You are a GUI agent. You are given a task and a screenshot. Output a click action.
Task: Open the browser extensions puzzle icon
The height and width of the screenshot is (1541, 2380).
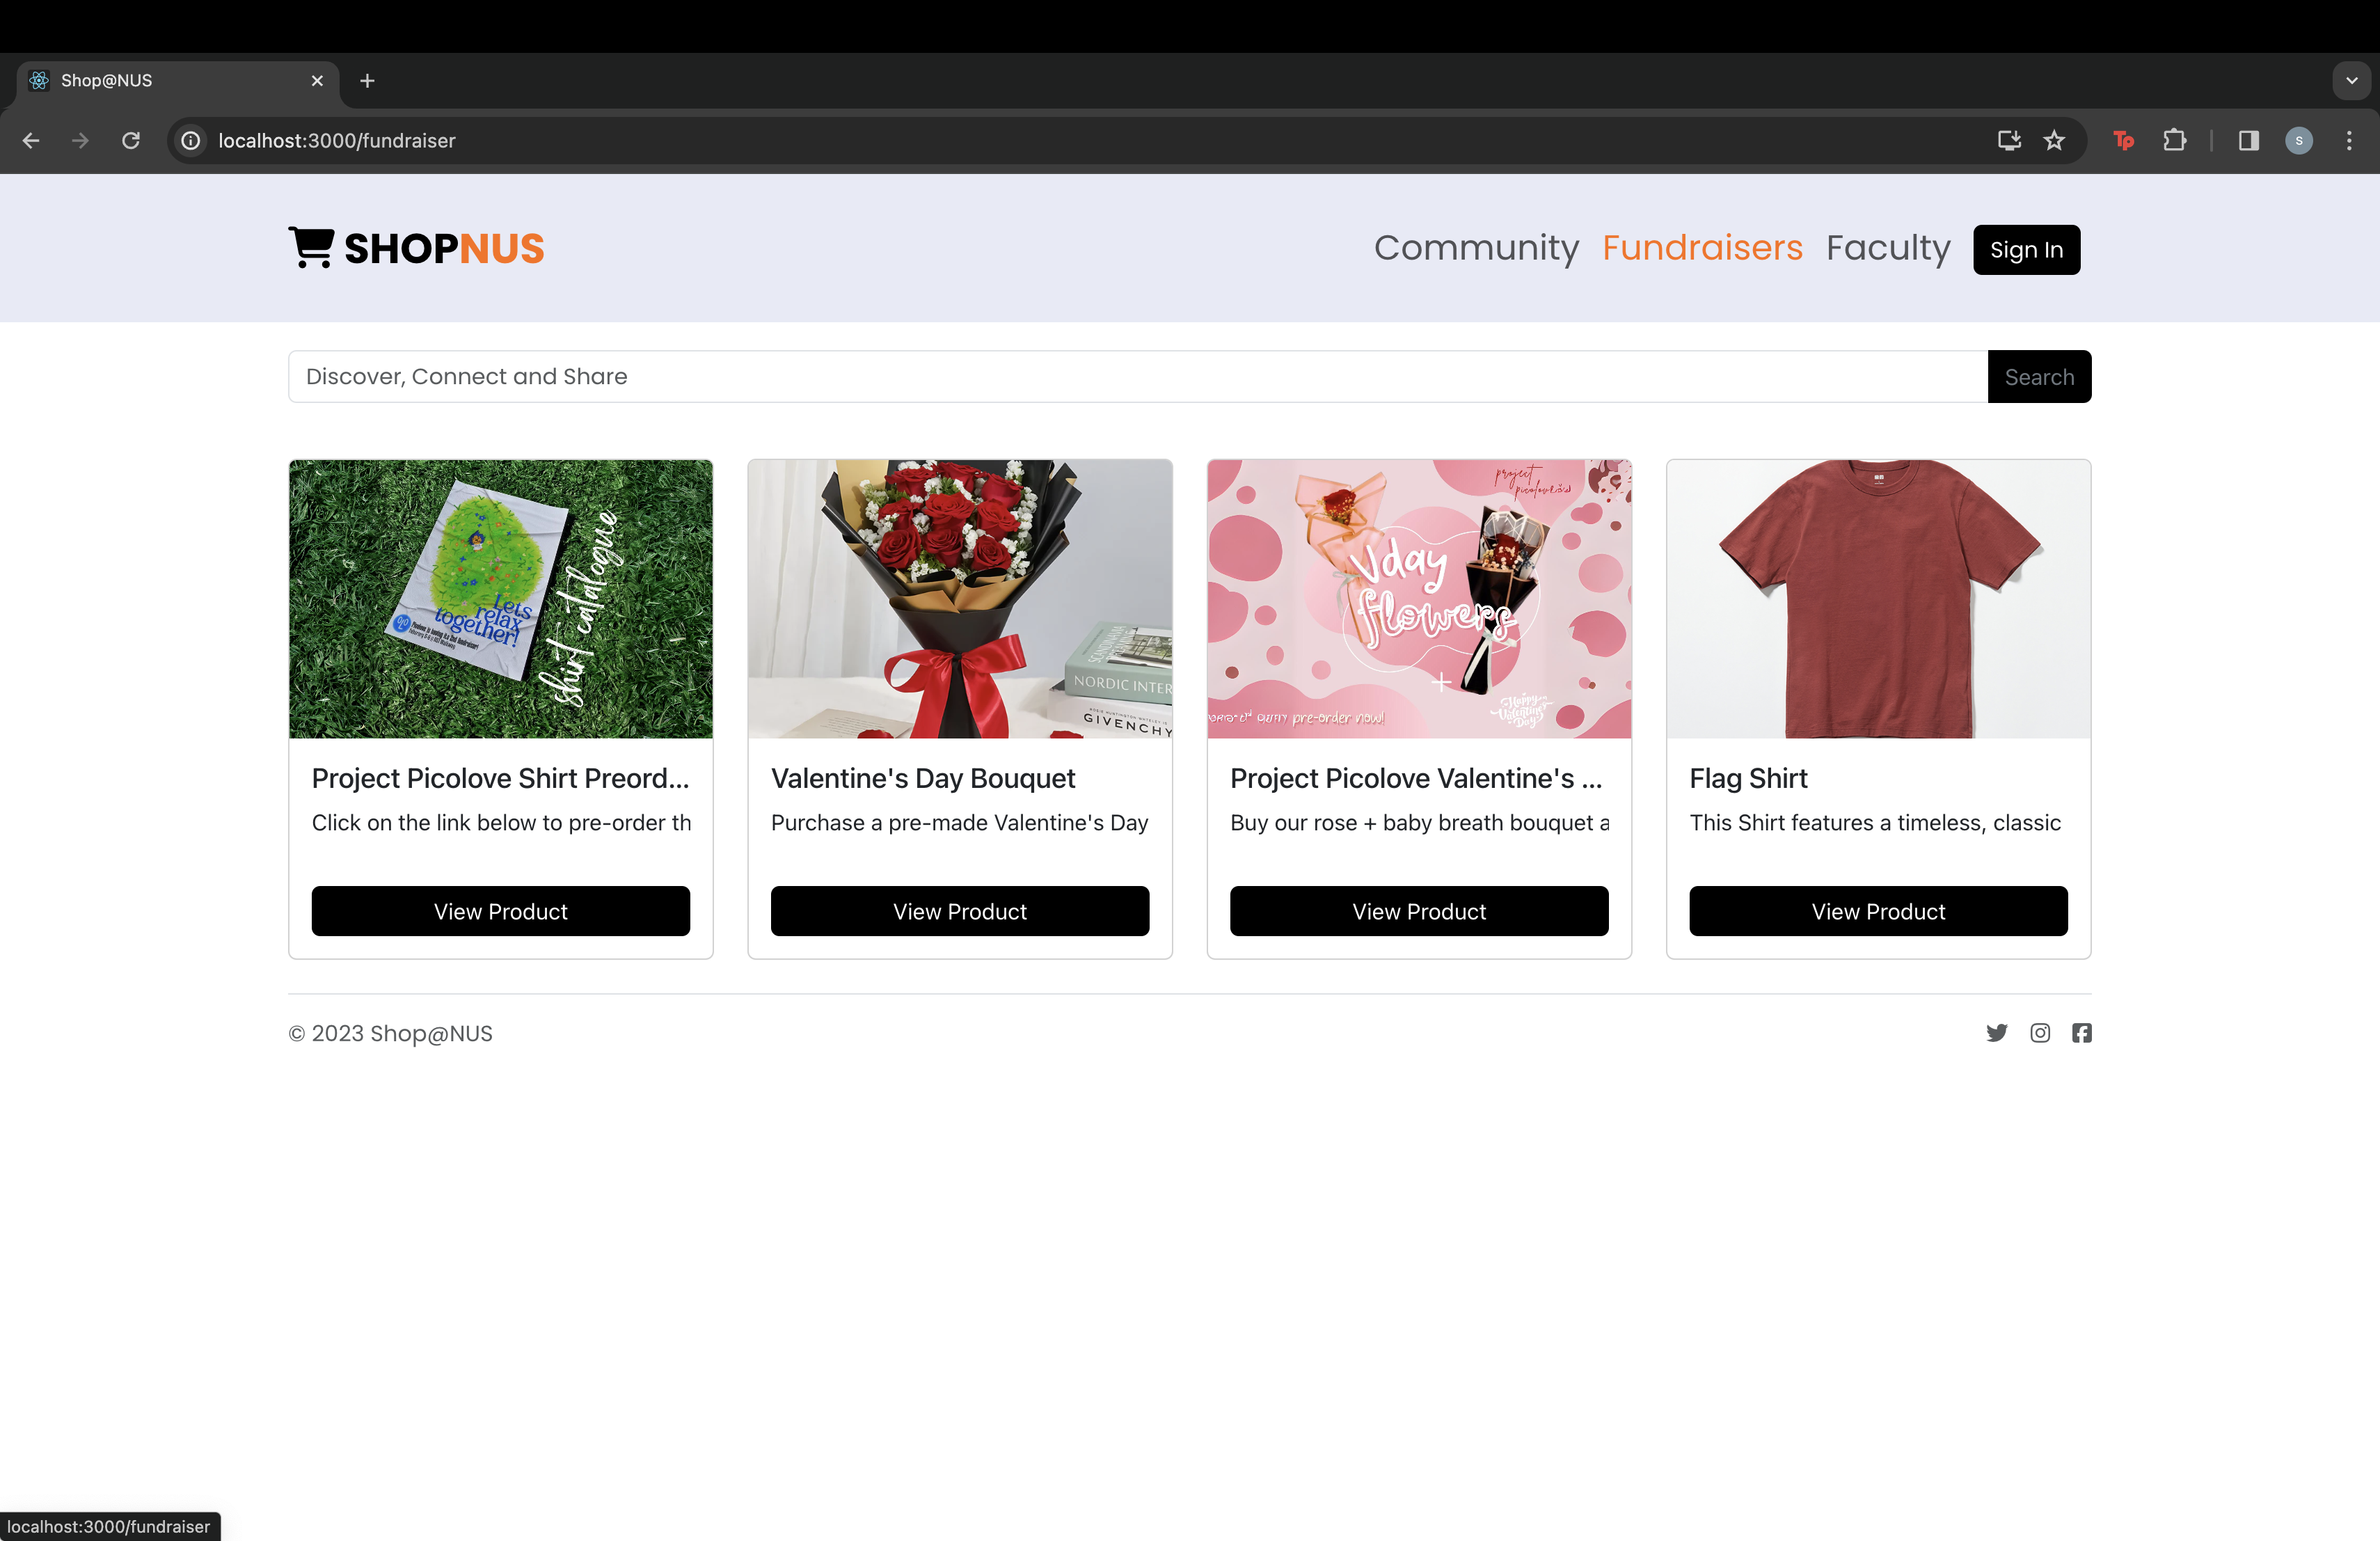[2174, 141]
